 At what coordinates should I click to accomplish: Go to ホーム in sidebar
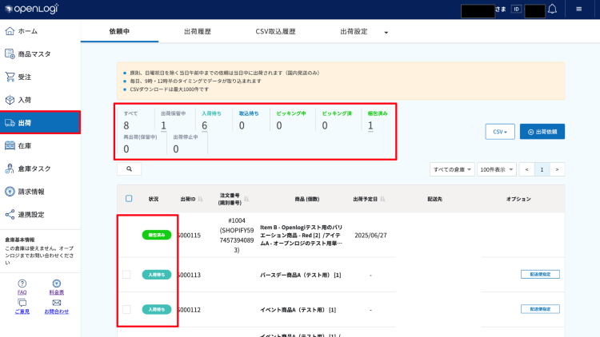coord(40,31)
